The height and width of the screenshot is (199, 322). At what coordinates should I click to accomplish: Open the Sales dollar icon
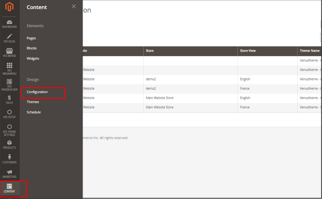tap(9, 98)
